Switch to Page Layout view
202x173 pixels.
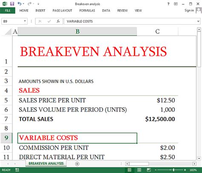pos(139,170)
